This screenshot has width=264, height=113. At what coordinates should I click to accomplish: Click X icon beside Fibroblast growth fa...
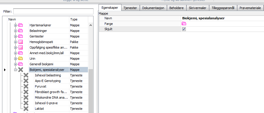click(26, 92)
